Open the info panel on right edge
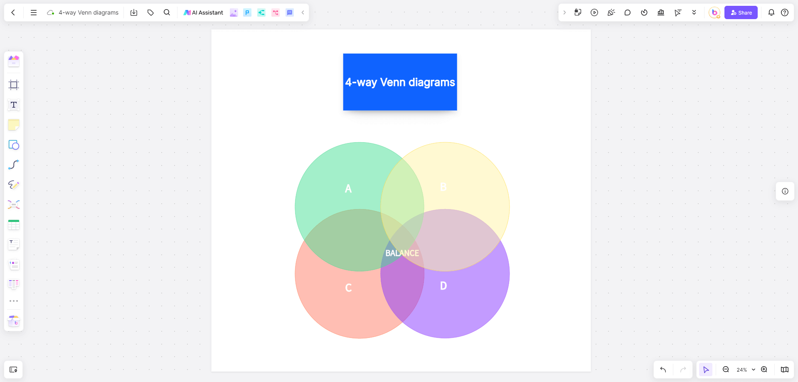 pyautogui.click(x=785, y=191)
